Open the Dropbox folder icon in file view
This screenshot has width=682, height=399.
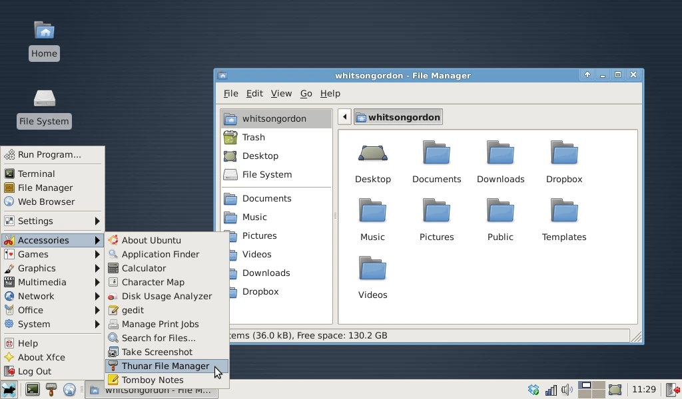tap(564, 162)
